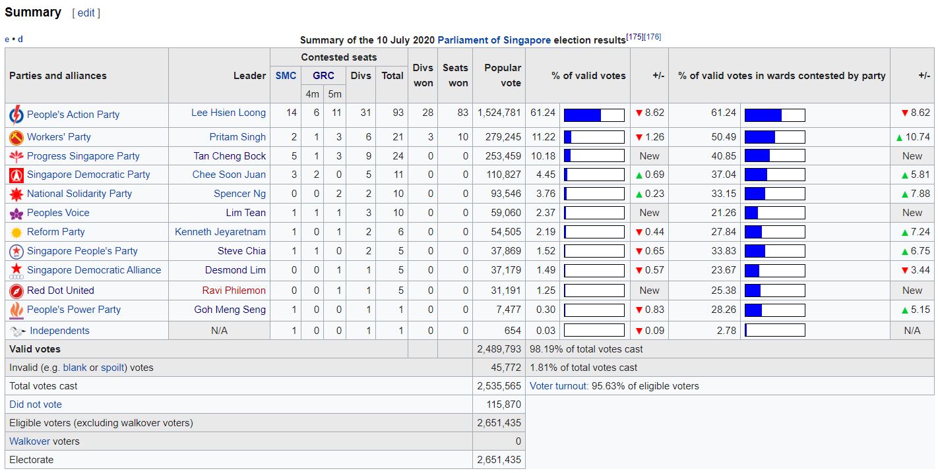The image size is (938, 473).
Task: Click the Red Dot United logo icon
Action: point(16,291)
